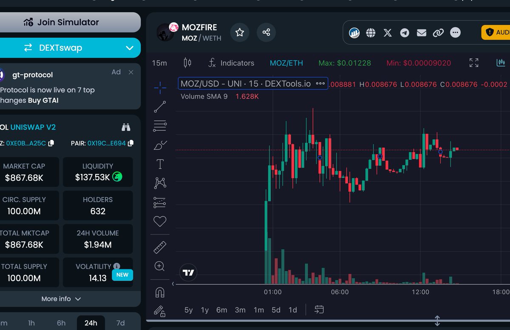Select the crosshair cursor tool
This screenshot has height=330, width=510.
160,88
